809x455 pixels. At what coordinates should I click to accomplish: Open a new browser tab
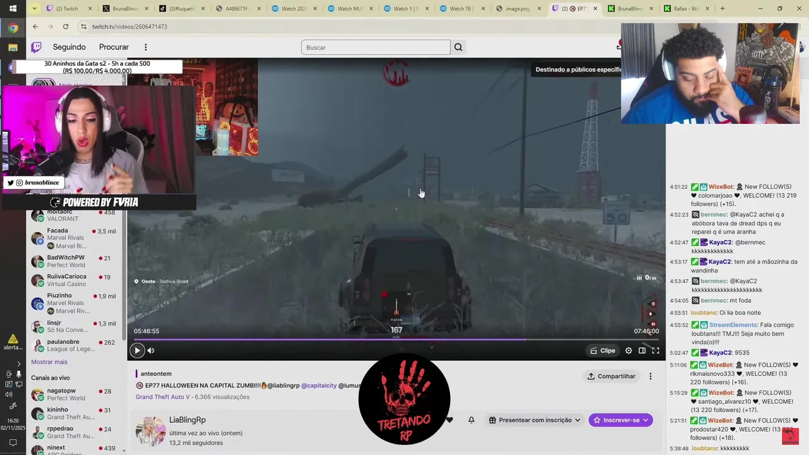coord(722,9)
